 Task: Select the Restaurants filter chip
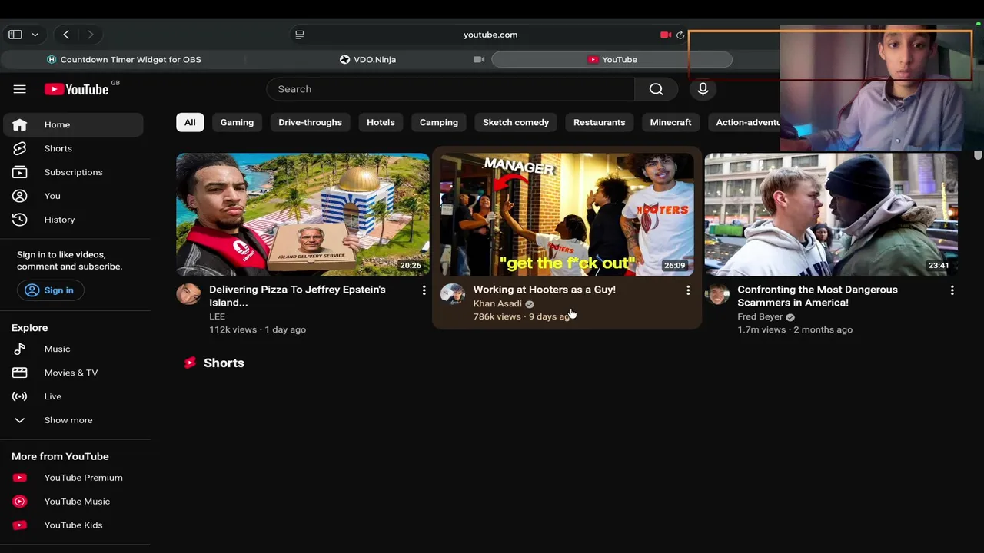click(x=599, y=122)
